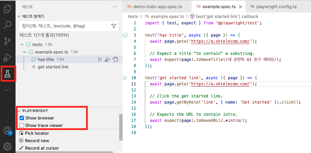Switch to playwright.config.ts tab
This screenshot has height=153, width=311.
[274, 6]
